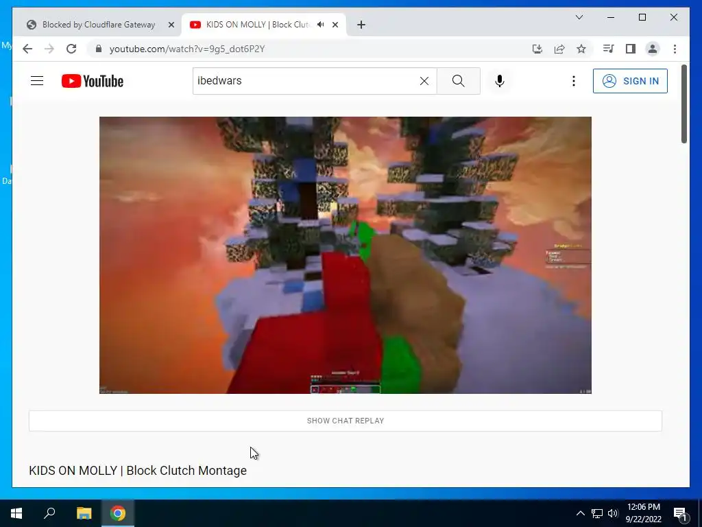Go to the YouTube home logo
This screenshot has width=702, height=527.
tap(93, 81)
